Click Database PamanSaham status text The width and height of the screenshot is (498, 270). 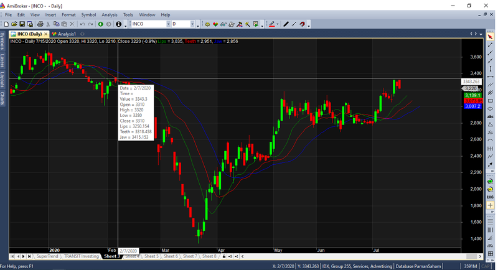418,266
